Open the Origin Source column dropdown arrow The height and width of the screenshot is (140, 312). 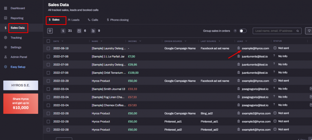coord(186,41)
